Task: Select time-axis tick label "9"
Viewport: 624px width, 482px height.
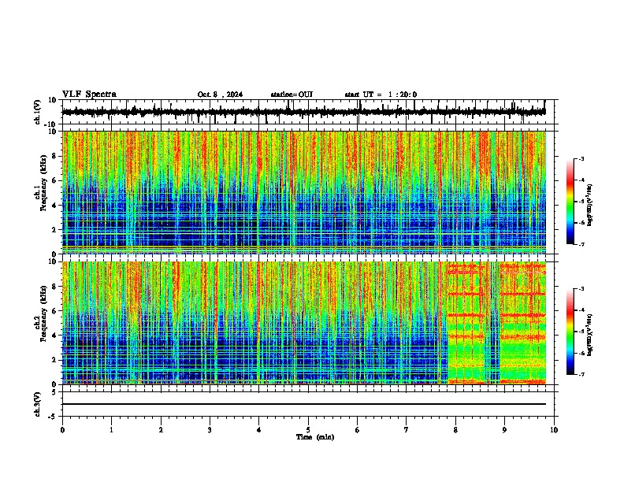Action: (x=504, y=430)
